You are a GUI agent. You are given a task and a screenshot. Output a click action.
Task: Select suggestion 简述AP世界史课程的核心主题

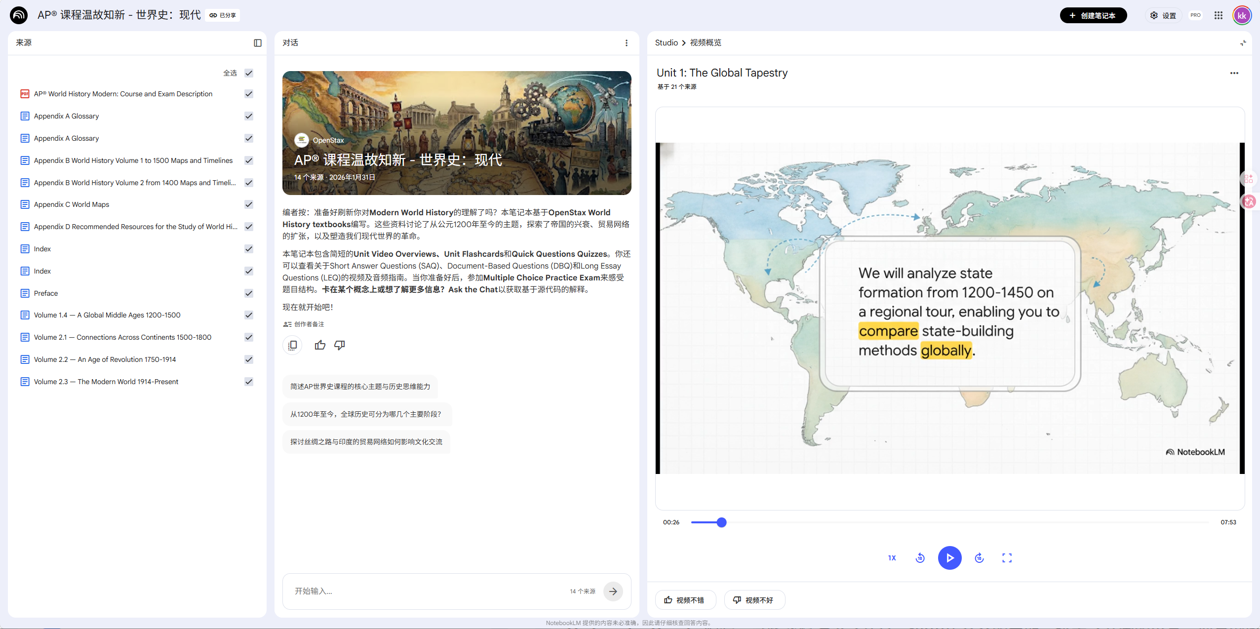point(360,387)
